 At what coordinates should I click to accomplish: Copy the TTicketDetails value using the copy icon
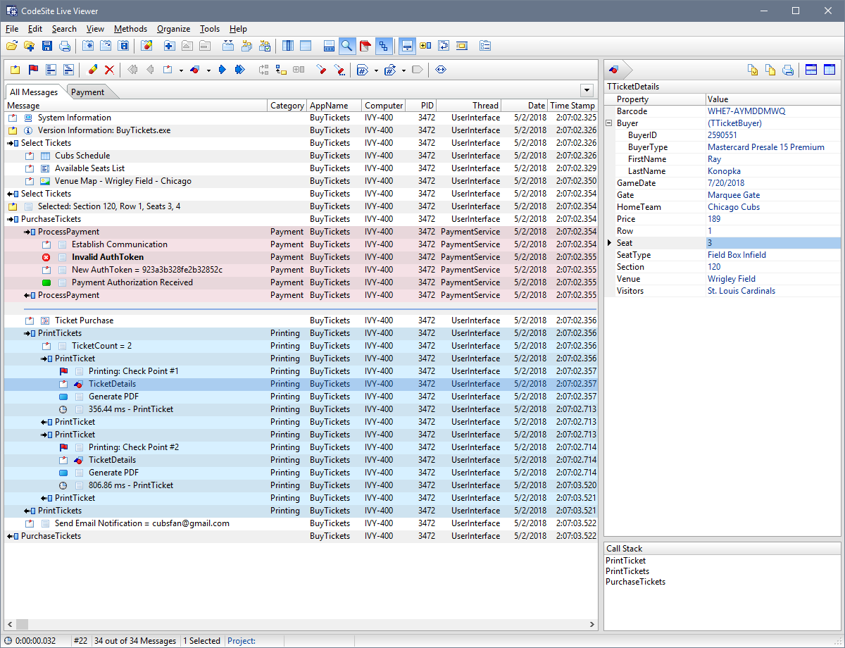769,70
